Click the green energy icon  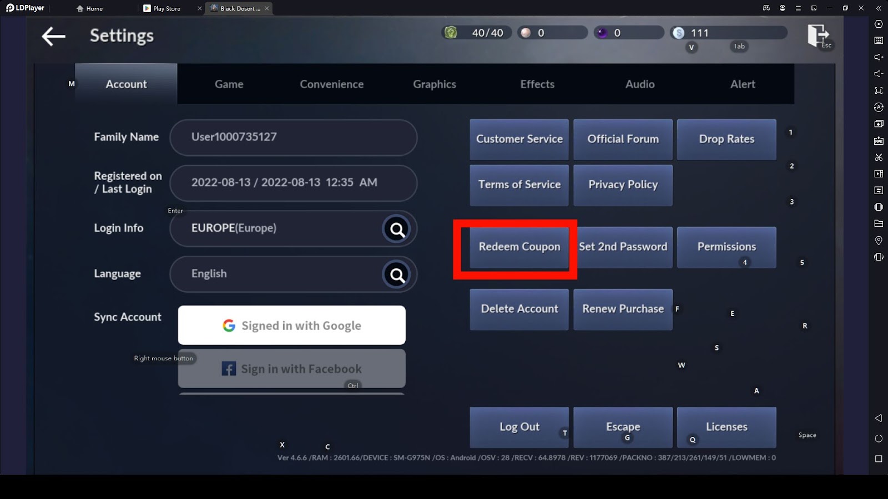tap(451, 33)
